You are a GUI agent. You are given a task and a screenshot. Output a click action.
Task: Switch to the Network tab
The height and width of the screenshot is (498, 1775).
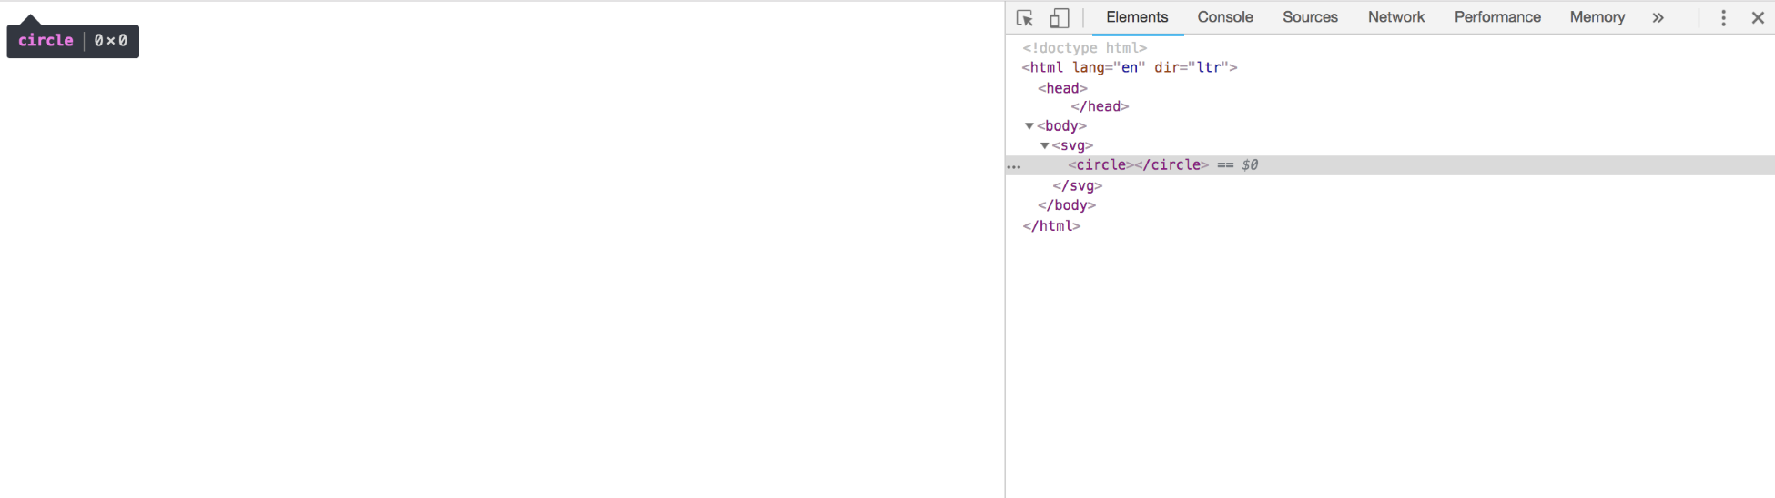tap(1395, 17)
